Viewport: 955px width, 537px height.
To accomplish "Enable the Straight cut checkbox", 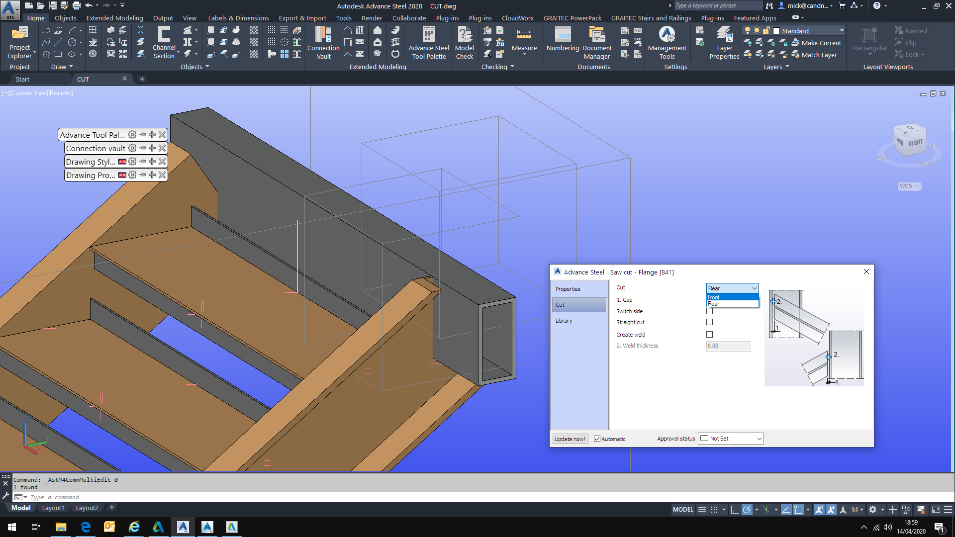I will click(x=709, y=322).
